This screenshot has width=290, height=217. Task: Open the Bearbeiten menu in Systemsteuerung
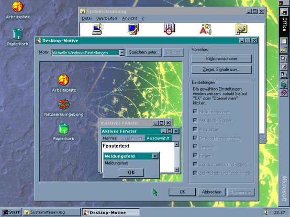tap(107, 18)
